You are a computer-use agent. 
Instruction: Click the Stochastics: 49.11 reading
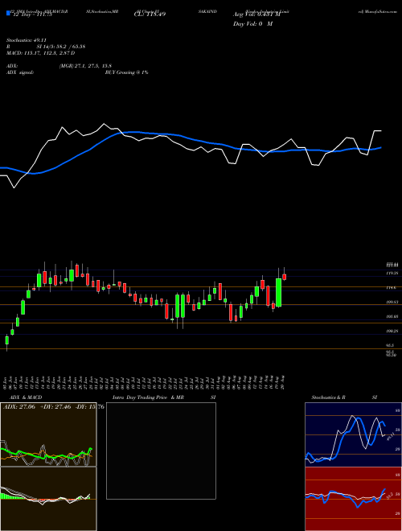pos(26,40)
